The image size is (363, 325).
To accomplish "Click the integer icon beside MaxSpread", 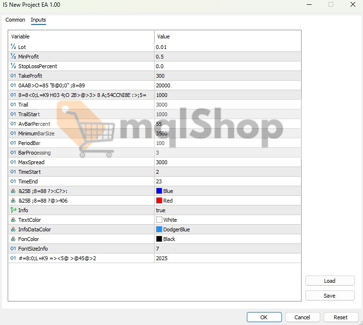I will 13,162.
